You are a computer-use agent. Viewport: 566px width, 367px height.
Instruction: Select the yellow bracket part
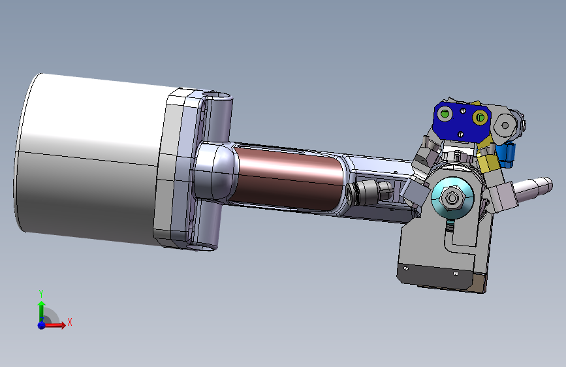(488, 159)
